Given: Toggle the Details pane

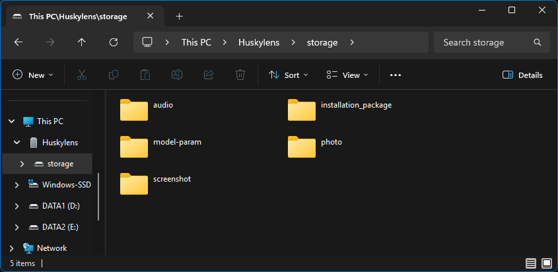Looking at the screenshot, I should (522, 75).
